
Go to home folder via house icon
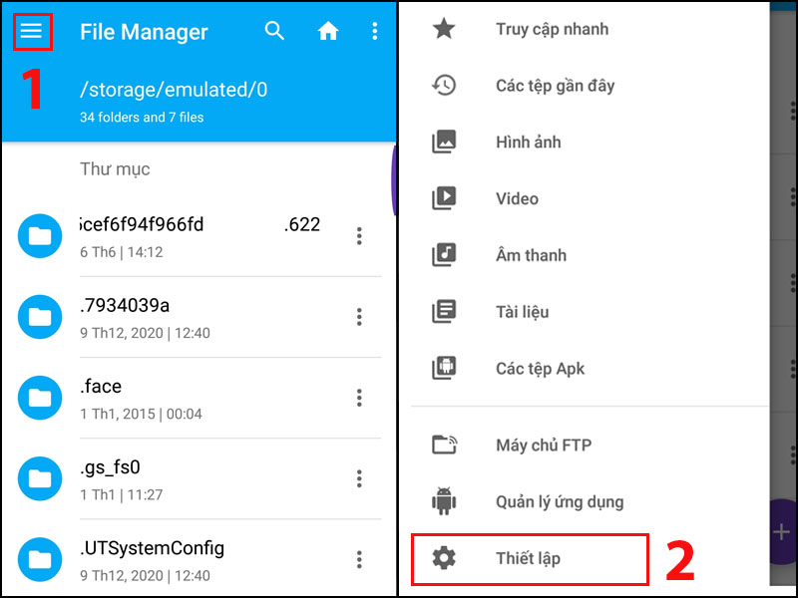[x=328, y=31]
